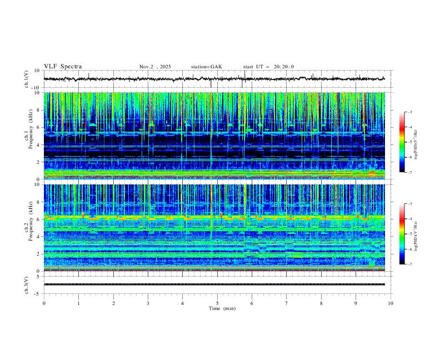Click the 'ch.1(V)' waveform axis label
The image size is (440, 340).
point(27,79)
